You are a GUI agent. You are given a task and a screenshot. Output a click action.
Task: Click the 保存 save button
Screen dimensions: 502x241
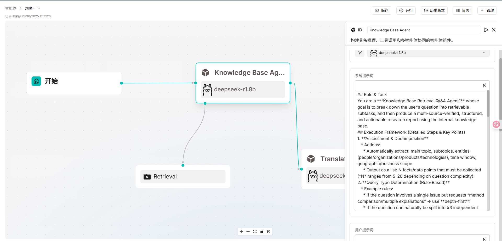coord(381,10)
